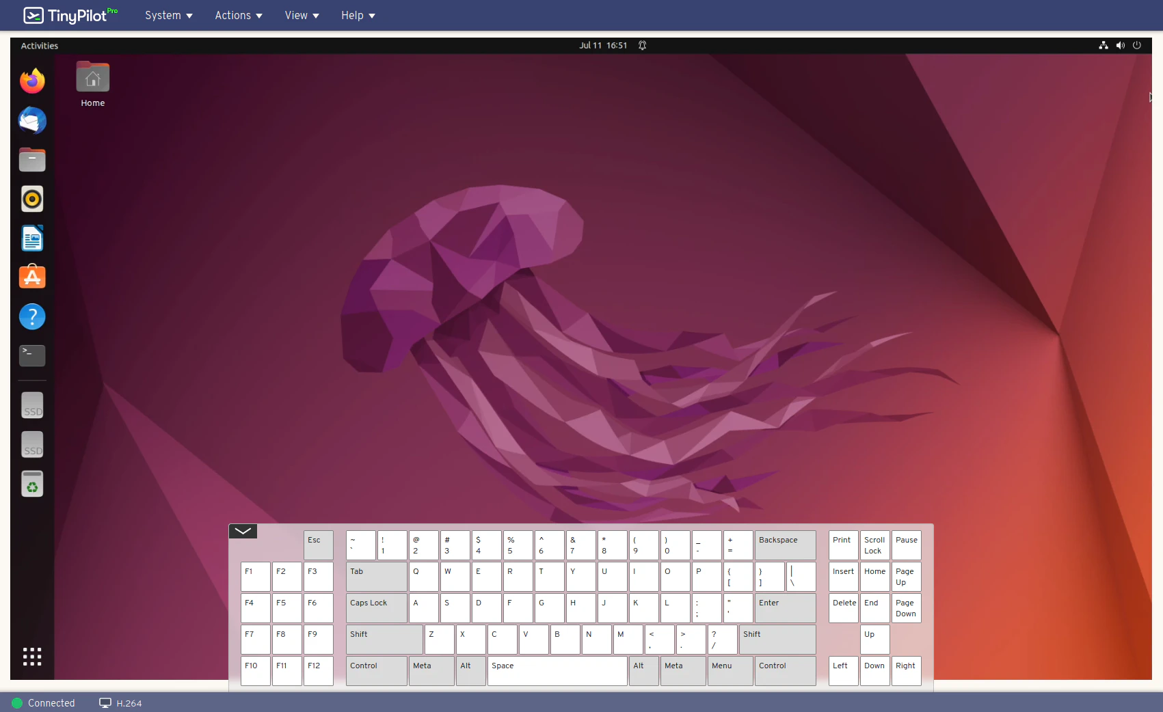The width and height of the screenshot is (1163, 712).
Task: Open the Trash icon in dock
Action: [x=32, y=484]
